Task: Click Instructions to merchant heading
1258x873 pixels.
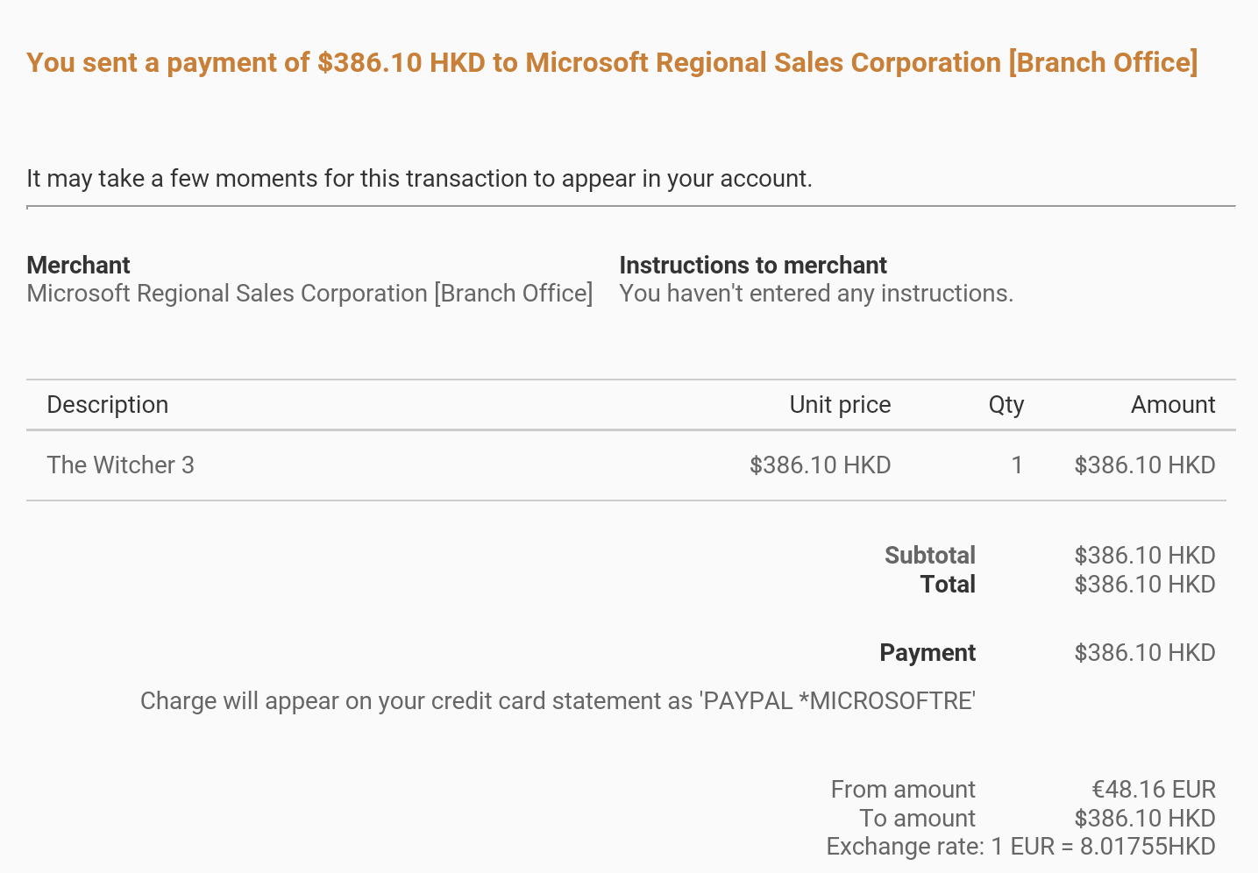Action: (x=753, y=265)
